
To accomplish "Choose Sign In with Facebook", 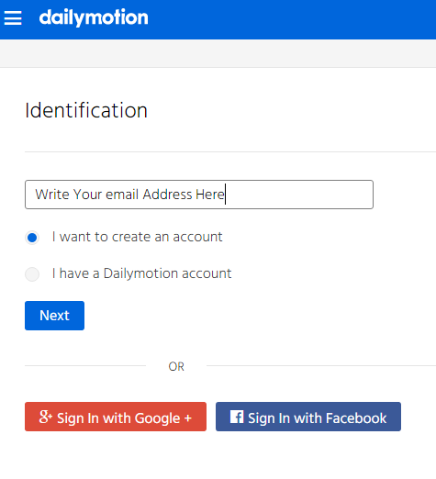I will point(308,417).
